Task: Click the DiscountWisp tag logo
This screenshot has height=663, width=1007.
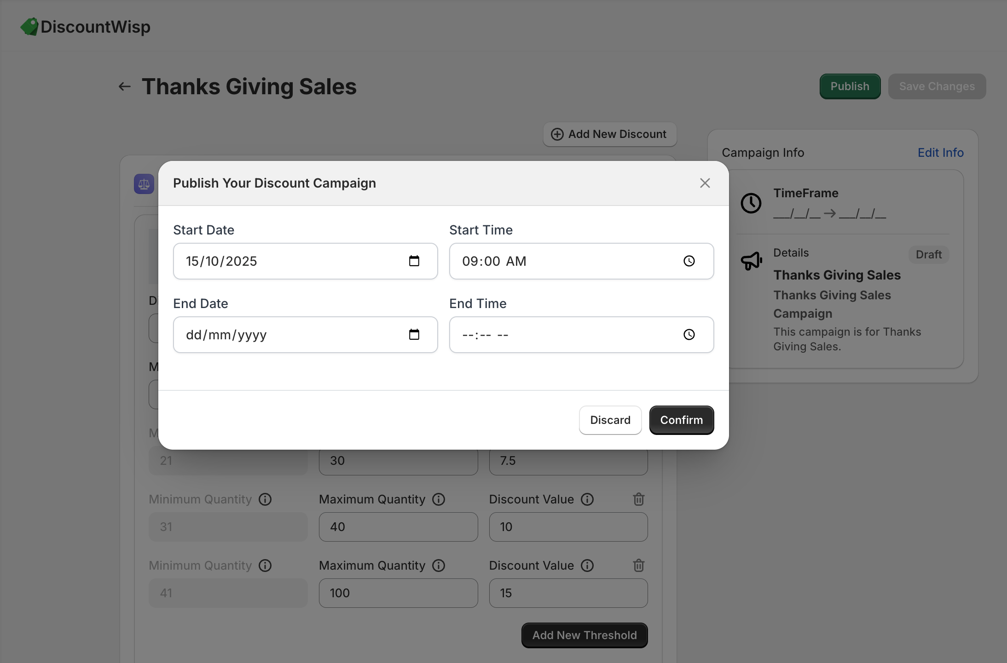Action: (x=29, y=27)
